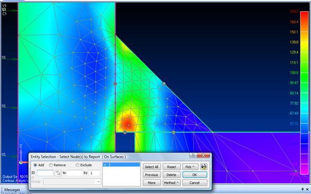Select the Add radio button
311x194 pixels.
coord(35,165)
